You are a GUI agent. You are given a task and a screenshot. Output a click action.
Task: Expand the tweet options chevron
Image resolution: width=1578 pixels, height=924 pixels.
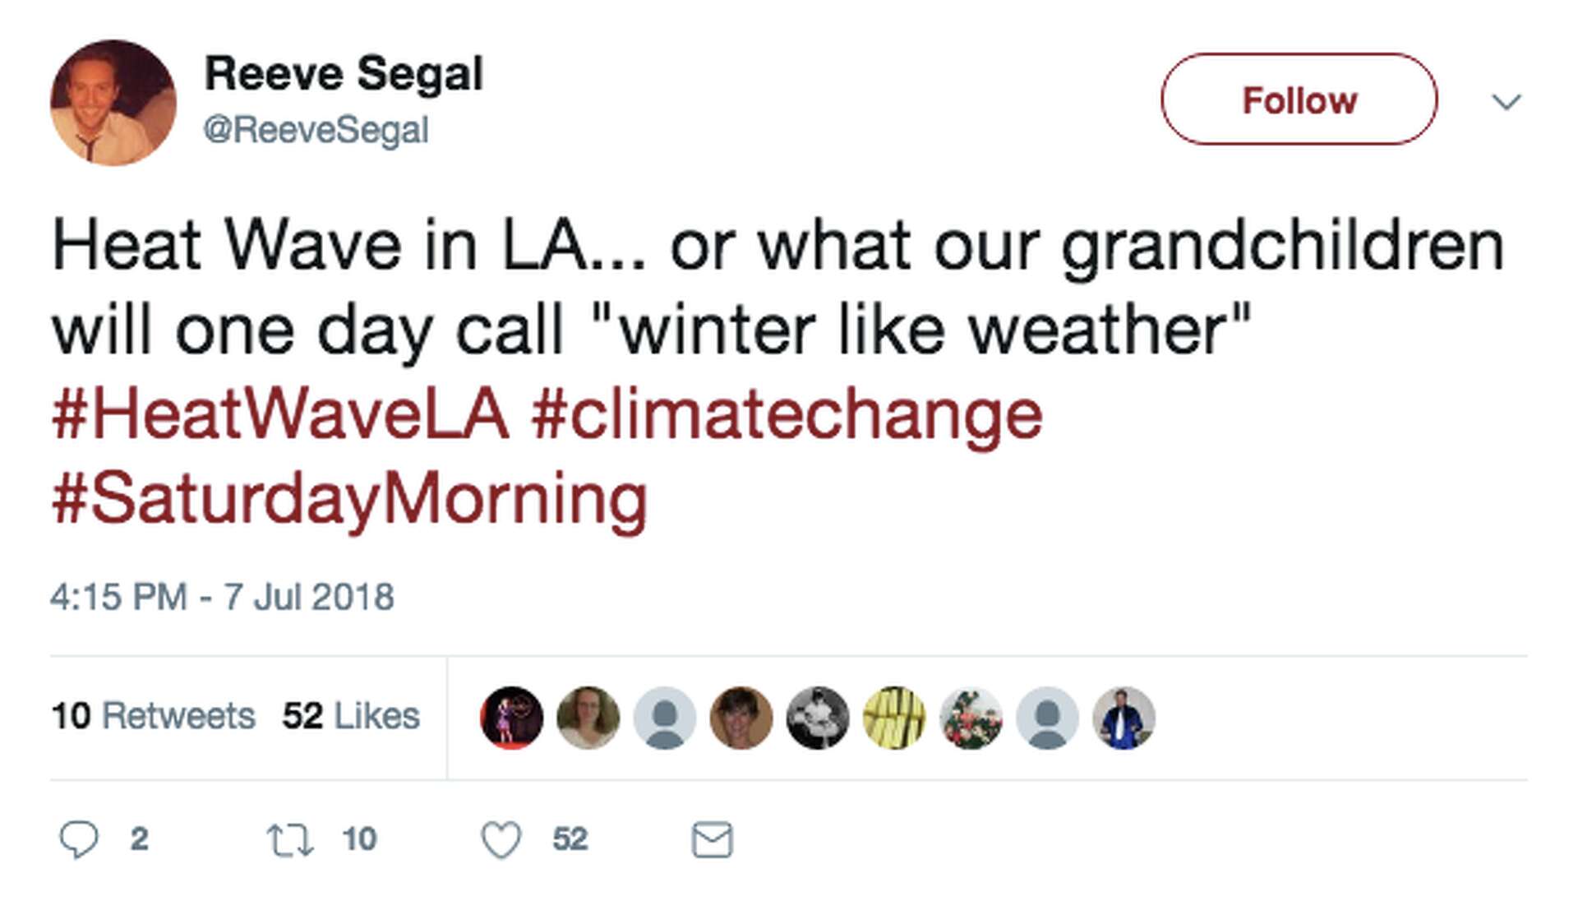pyautogui.click(x=1506, y=102)
